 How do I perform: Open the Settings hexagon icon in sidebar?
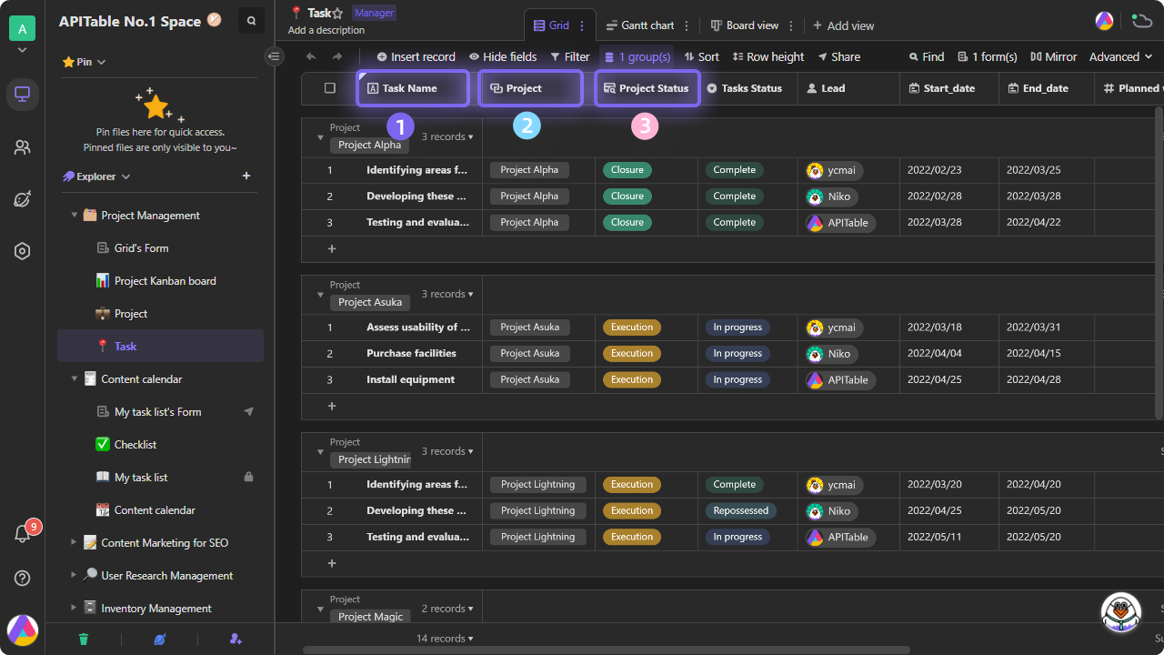pyautogui.click(x=23, y=251)
